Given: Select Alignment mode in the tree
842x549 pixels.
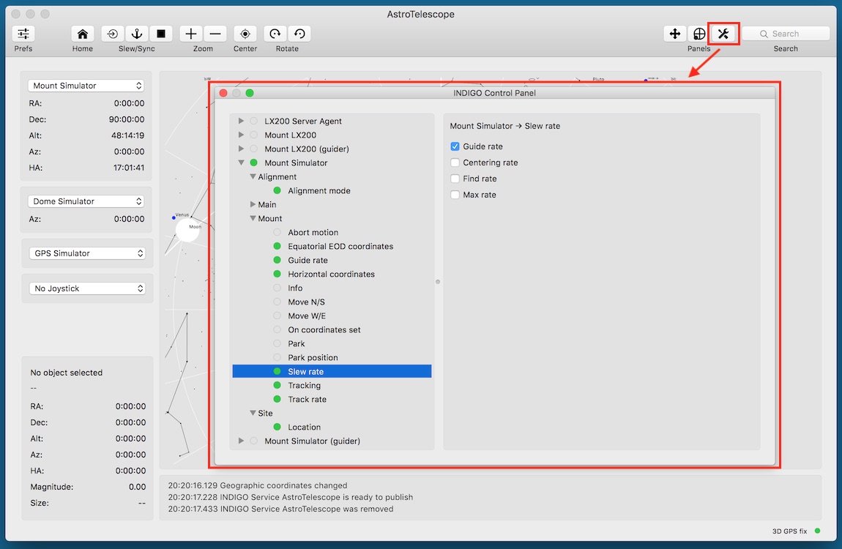Looking at the screenshot, I should click(319, 190).
